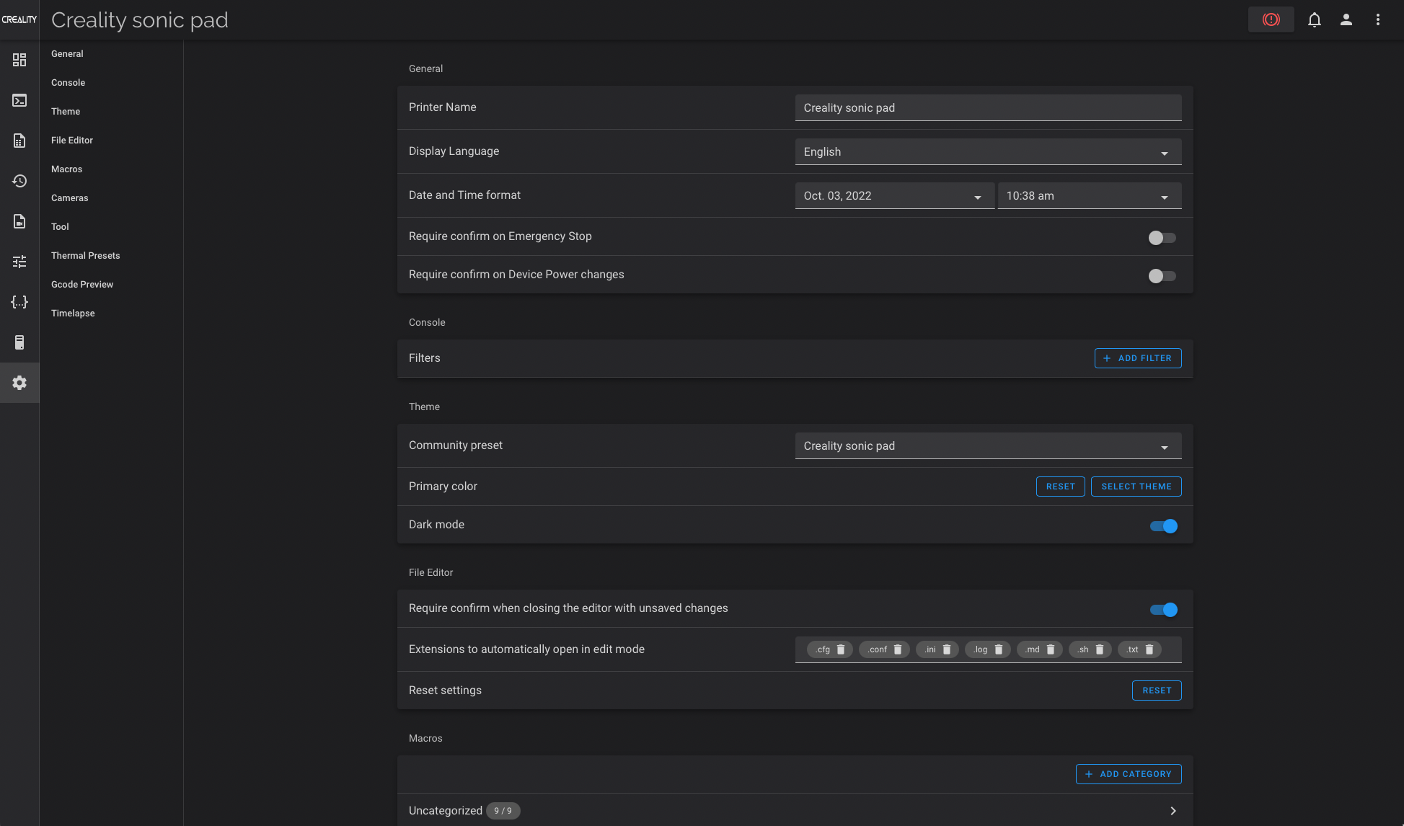Open the System device icon in sidebar

tap(19, 342)
